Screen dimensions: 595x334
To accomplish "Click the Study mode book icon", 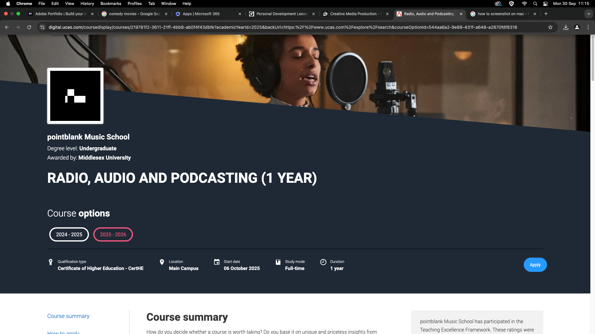I will (278, 262).
